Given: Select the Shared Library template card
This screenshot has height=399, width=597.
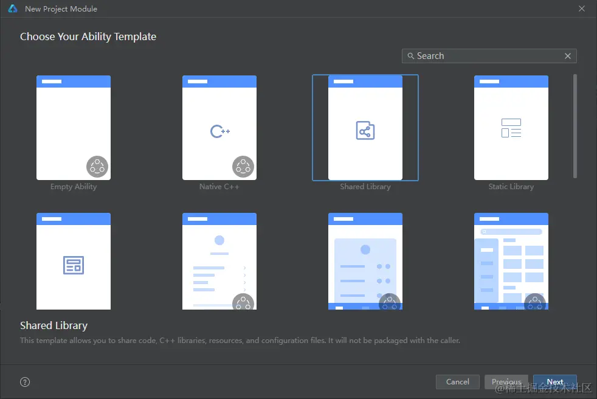Looking at the screenshot, I should tap(365, 128).
